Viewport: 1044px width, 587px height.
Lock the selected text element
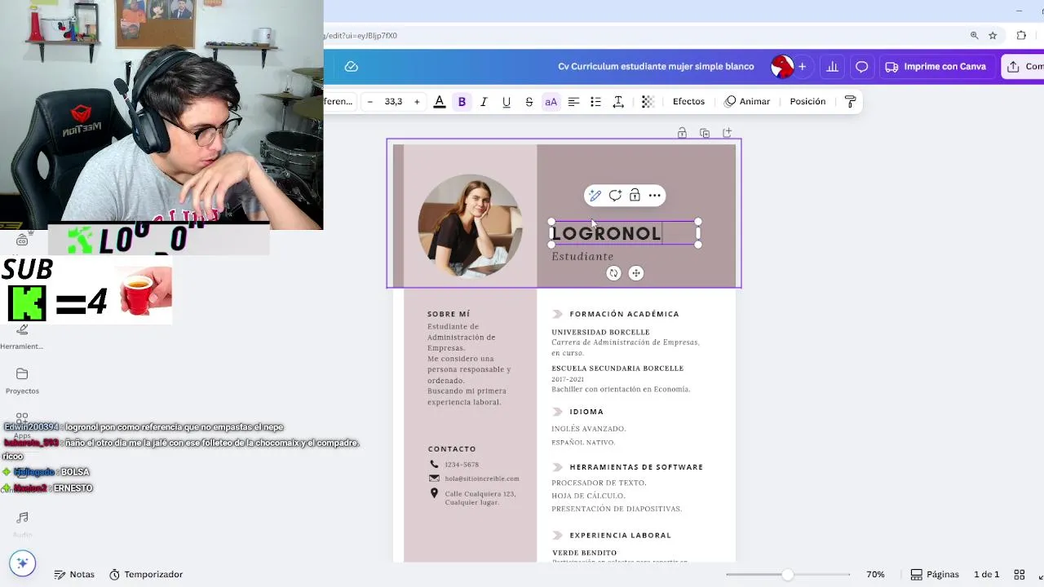(x=635, y=196)
